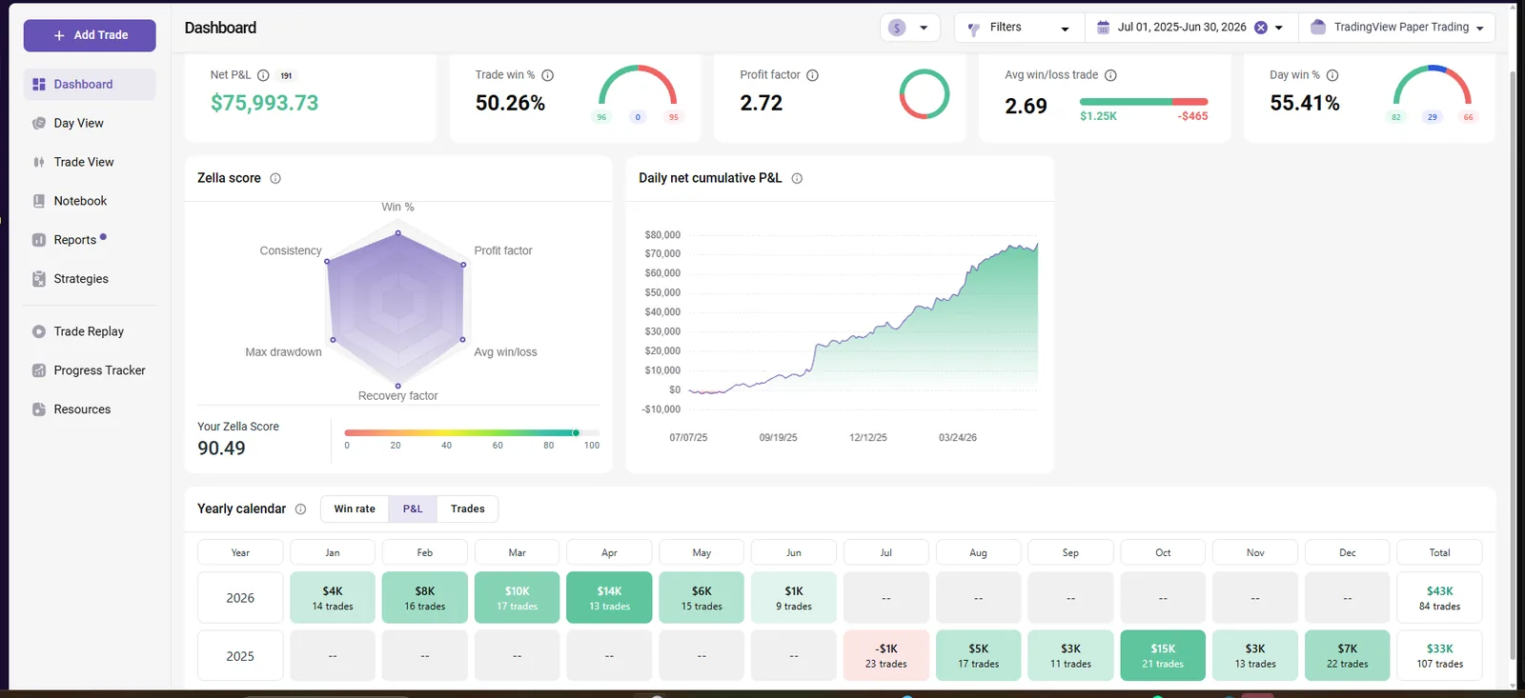
Task: Open Progress Tracker page
Action: click(90, 370)
